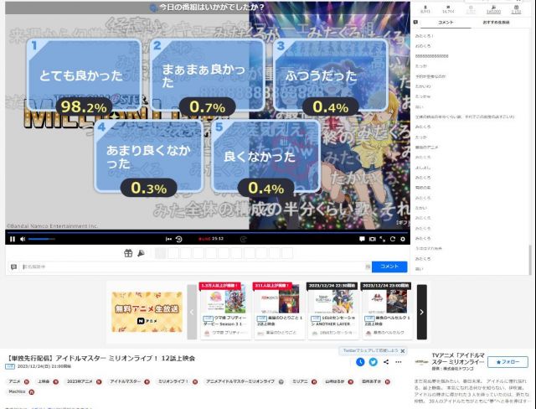Reload the player with refresh icon
536x409 pixels.
point(393,239)
